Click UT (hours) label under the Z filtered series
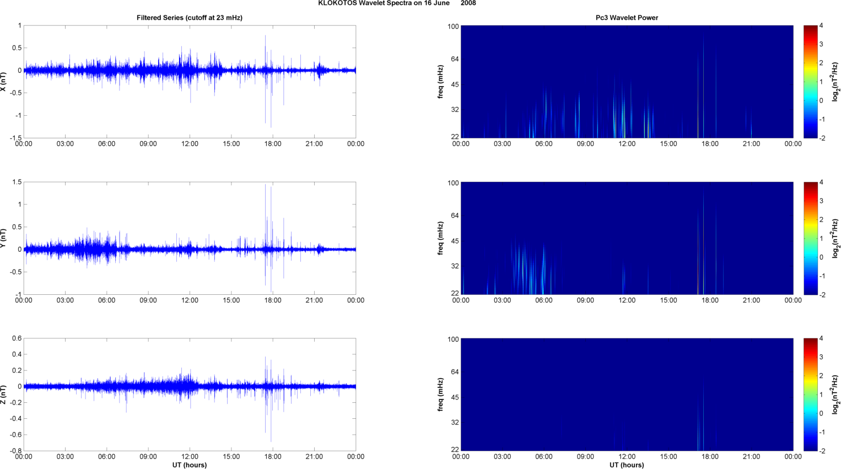 pos(190,465)
